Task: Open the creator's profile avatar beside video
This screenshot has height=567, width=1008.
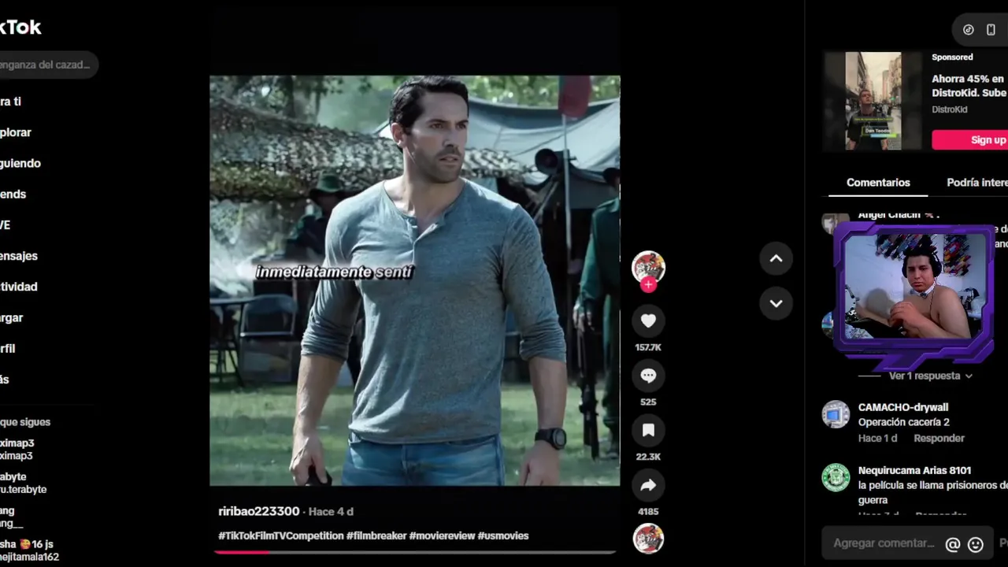Action: pyautogui.click(x=648, y=267)
